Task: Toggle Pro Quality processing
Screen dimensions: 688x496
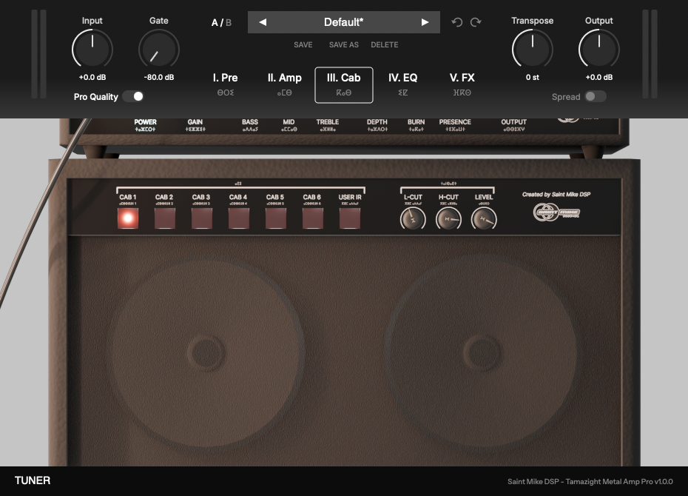Action: pyautogui.click(x=134, y=96)
